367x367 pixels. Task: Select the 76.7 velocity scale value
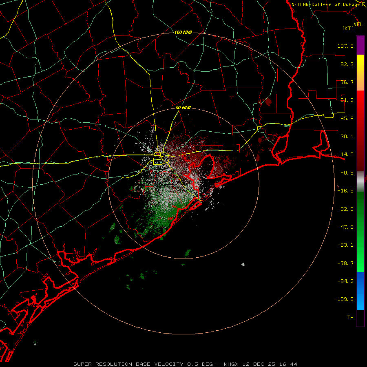point(347,82)
